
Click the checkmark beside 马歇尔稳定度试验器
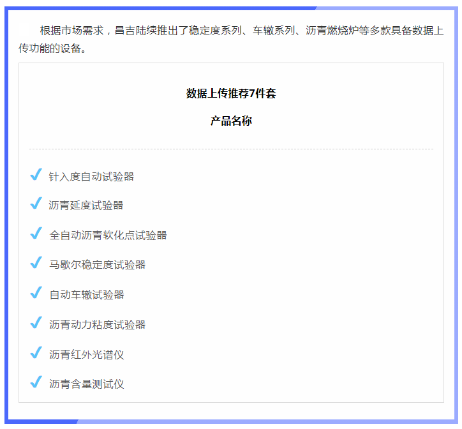(36, 263)
